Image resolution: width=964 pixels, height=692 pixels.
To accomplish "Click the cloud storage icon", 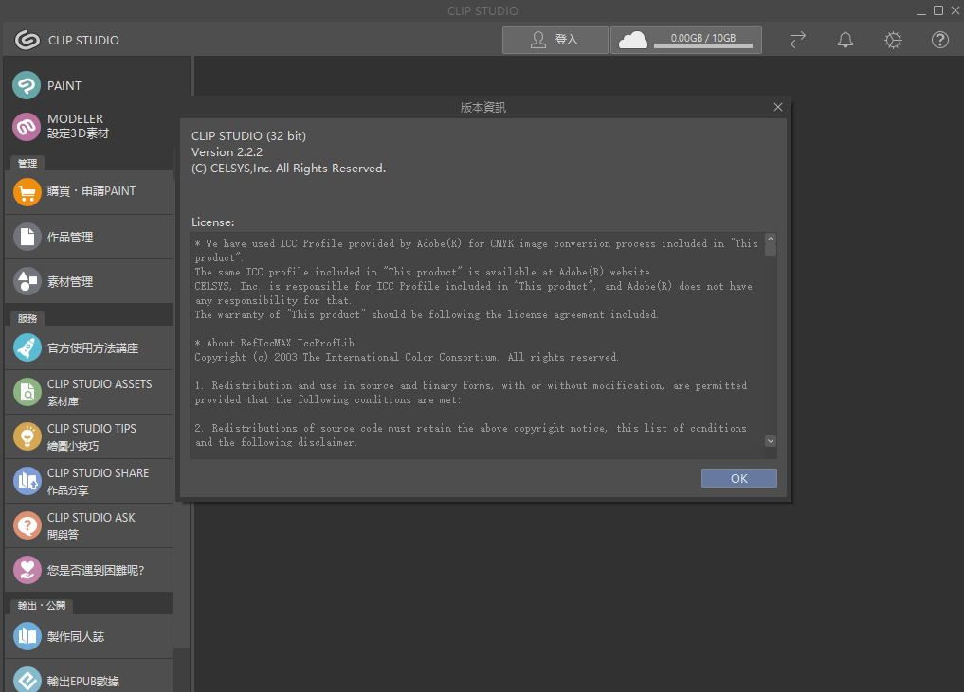I will pyautogui.click(x=632, y=40).
